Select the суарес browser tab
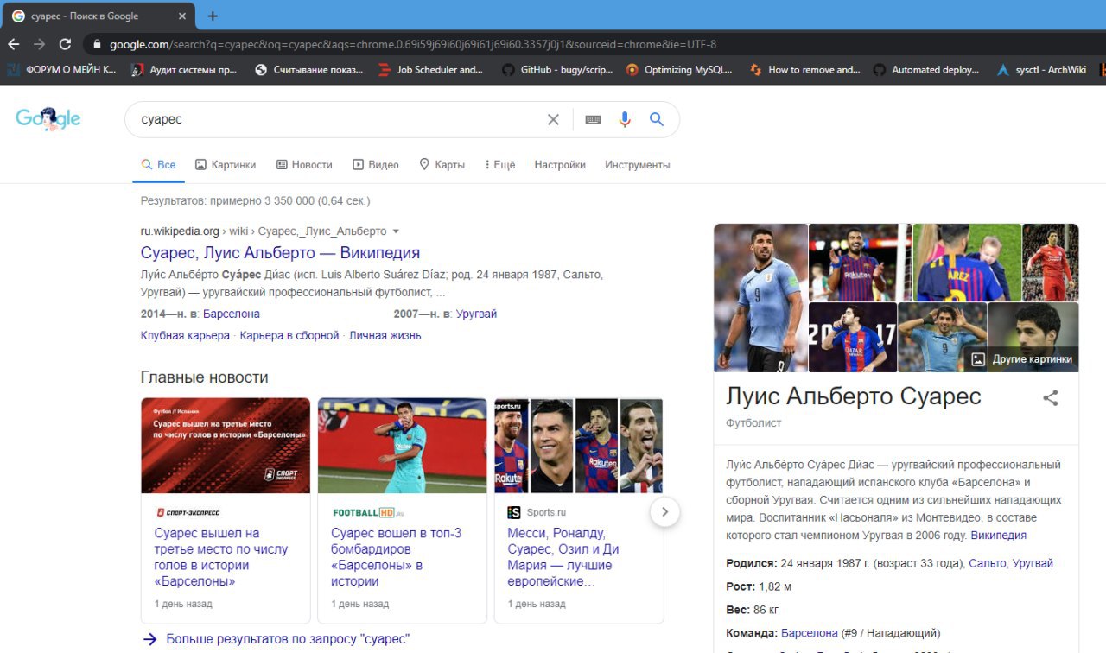1106x653 pixels. coord(97,16)
